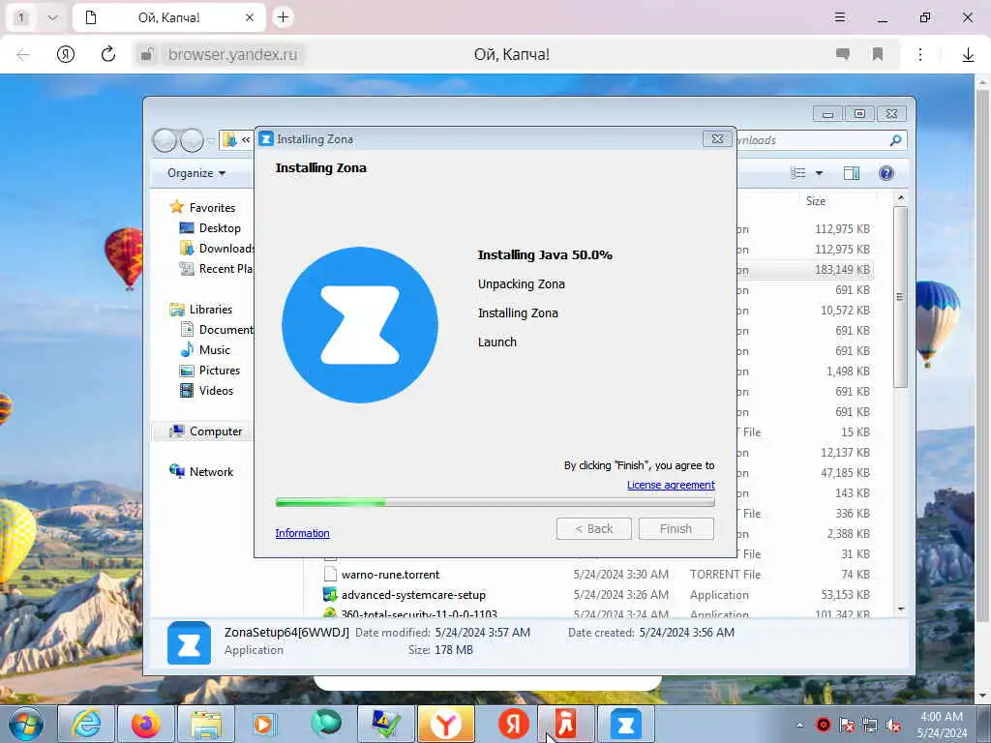Open the tab counter showing 1
Screen dimensions: 991x743
20,17
